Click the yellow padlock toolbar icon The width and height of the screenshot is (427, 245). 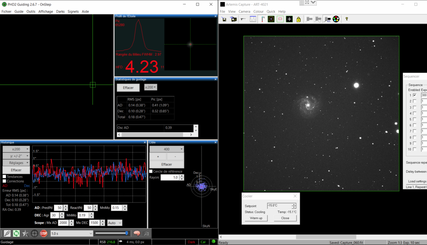298,19
